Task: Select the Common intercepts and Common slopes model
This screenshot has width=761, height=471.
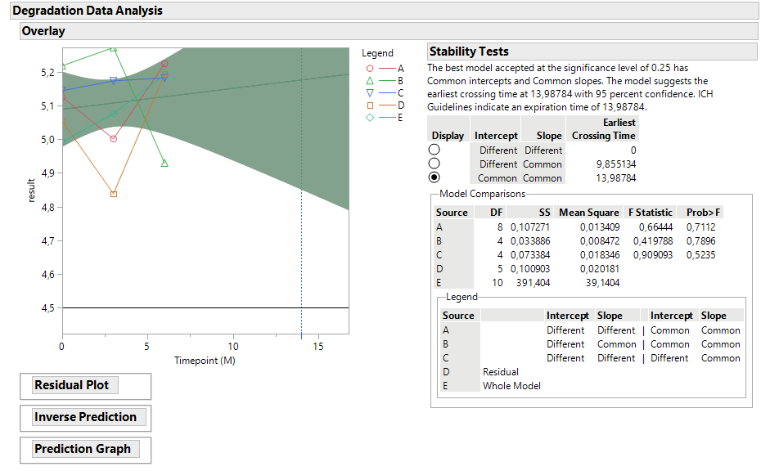Action: point(435,178)
